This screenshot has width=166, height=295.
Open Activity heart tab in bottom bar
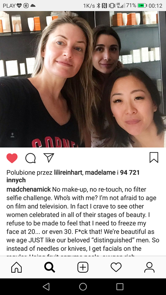point(116,267)
